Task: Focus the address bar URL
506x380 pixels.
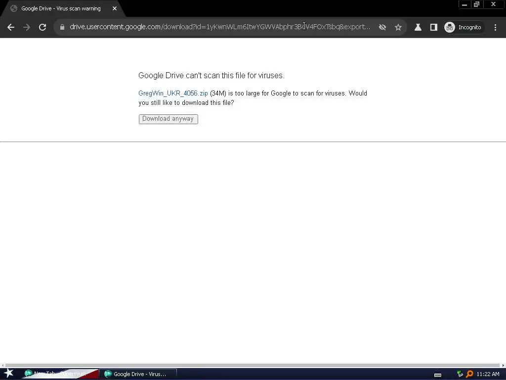Action: (x=219, y=27)
